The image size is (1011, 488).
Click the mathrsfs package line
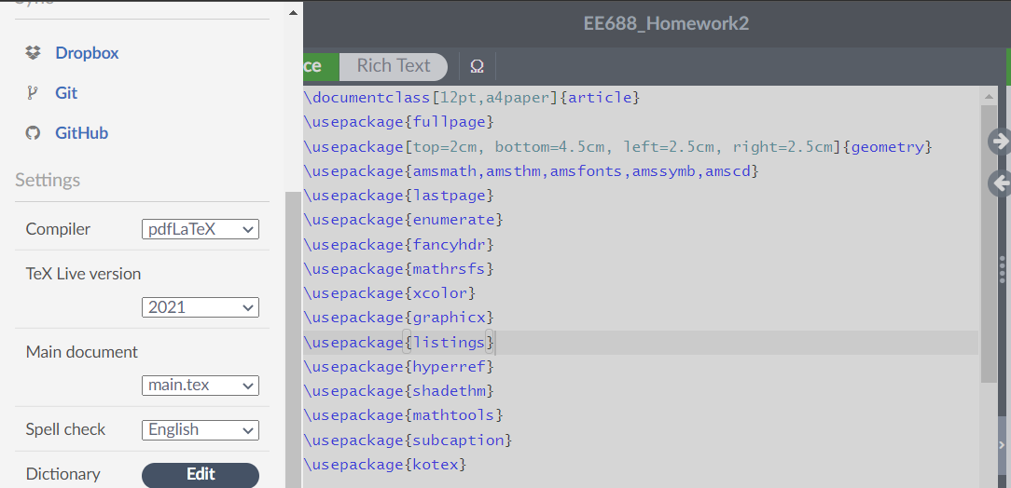pyautogui.click(x=398, y=269)
